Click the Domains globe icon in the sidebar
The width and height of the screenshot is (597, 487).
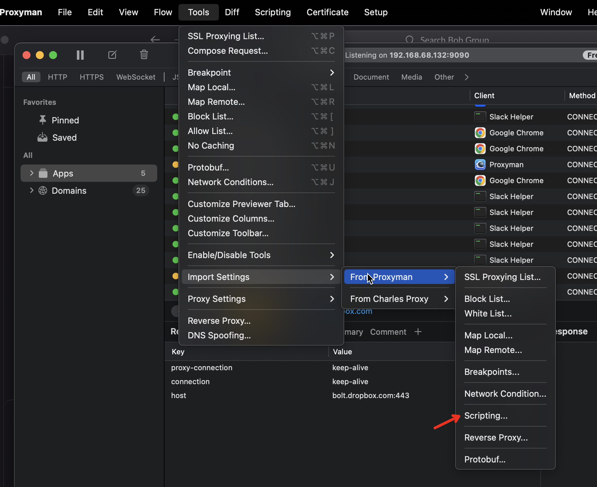point(43,190)
